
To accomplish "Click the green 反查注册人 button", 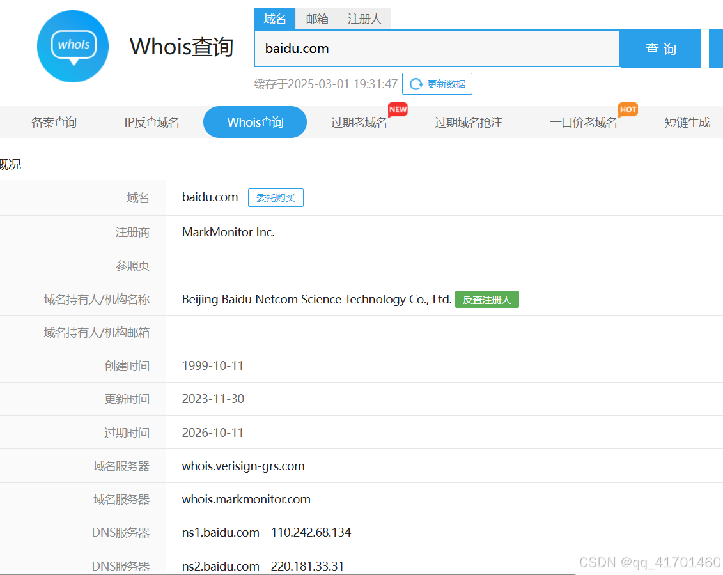I will (487, 300).
